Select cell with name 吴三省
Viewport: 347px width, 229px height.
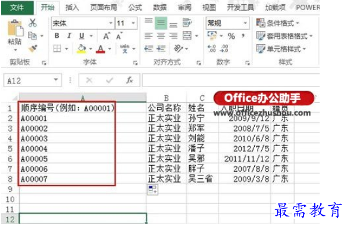tap(202, 179)
